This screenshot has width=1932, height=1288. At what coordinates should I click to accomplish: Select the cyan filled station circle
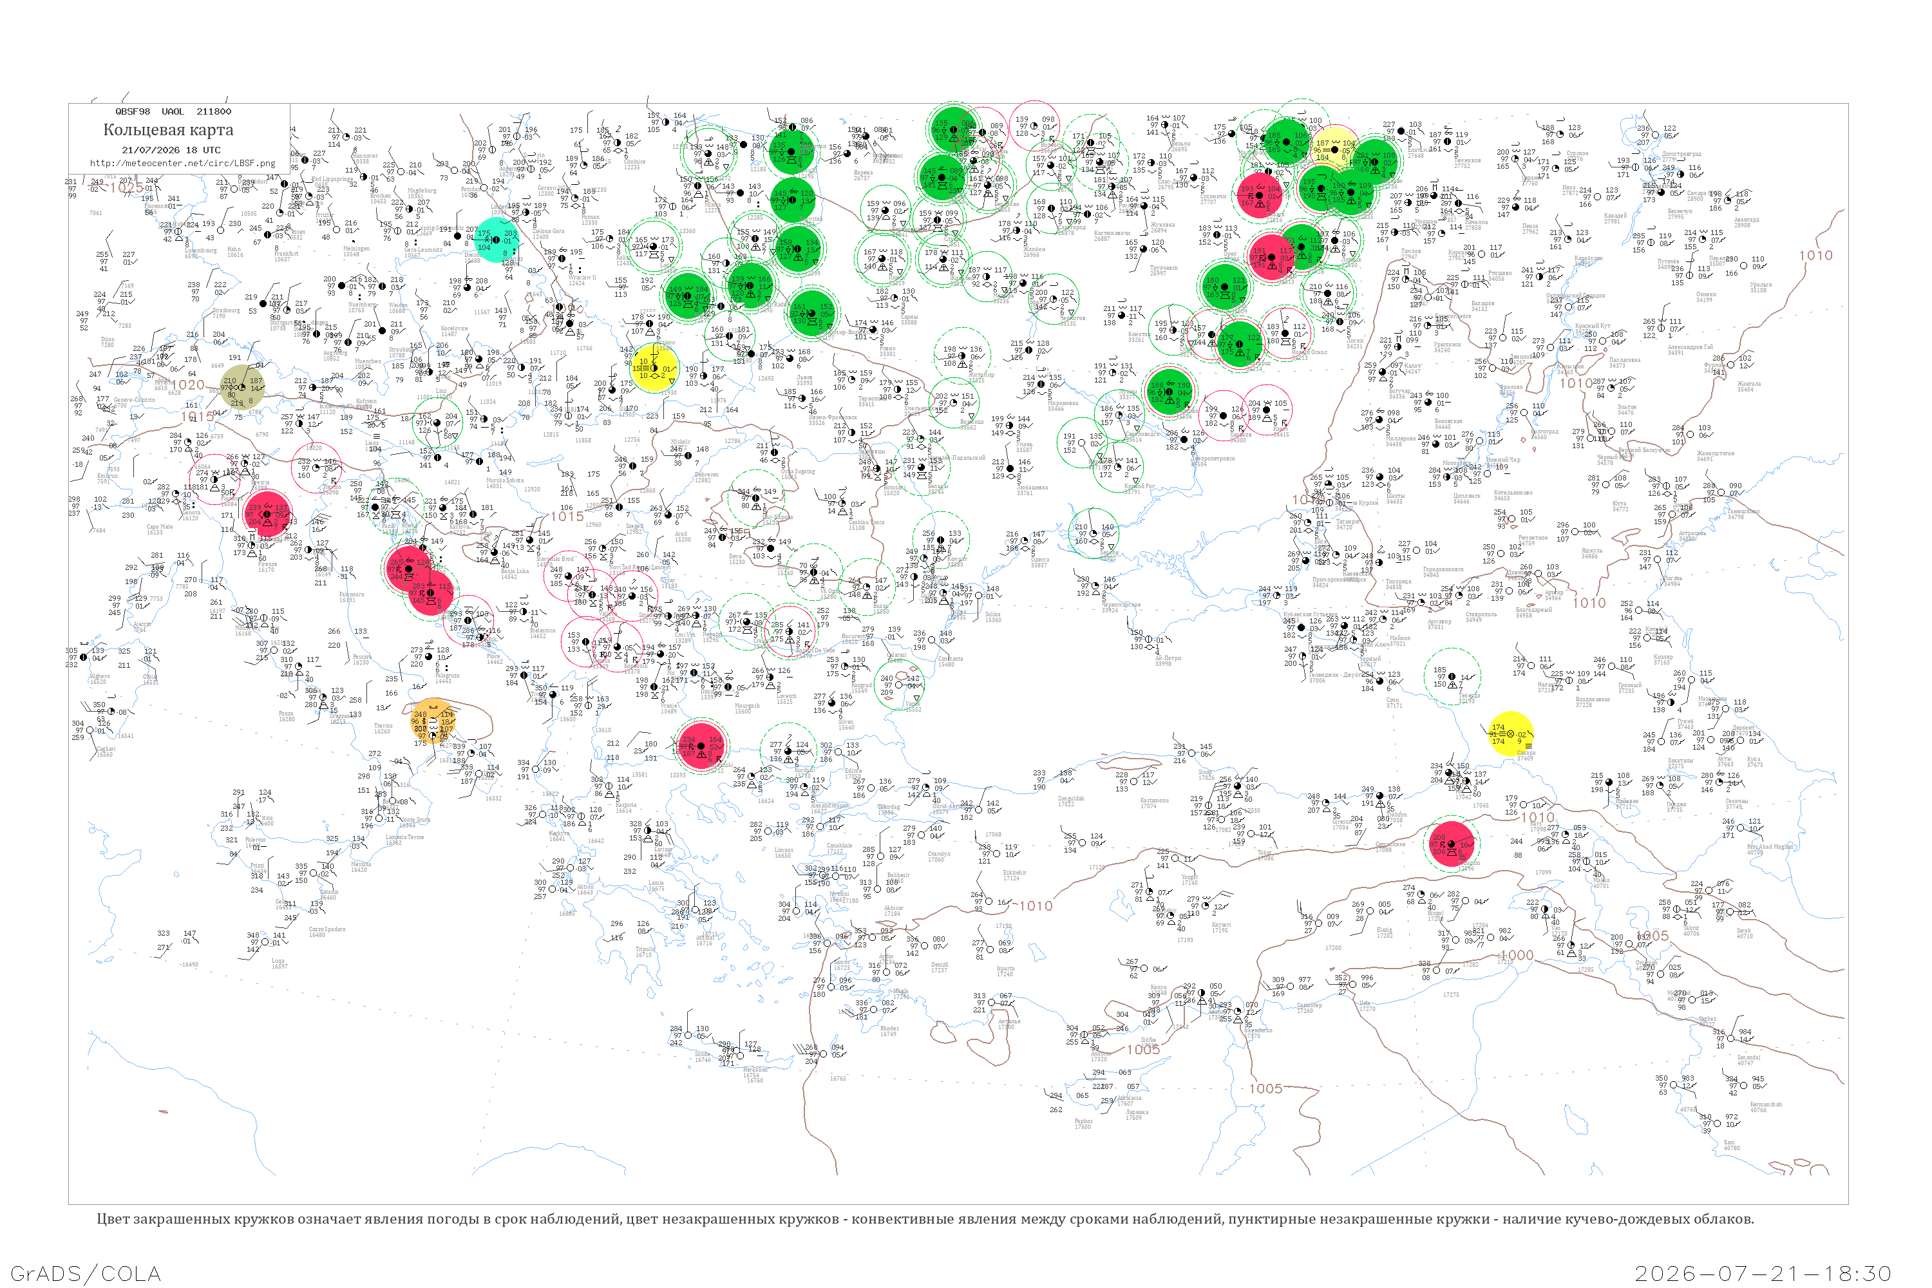pyautogui.click(x=497, y=239)
